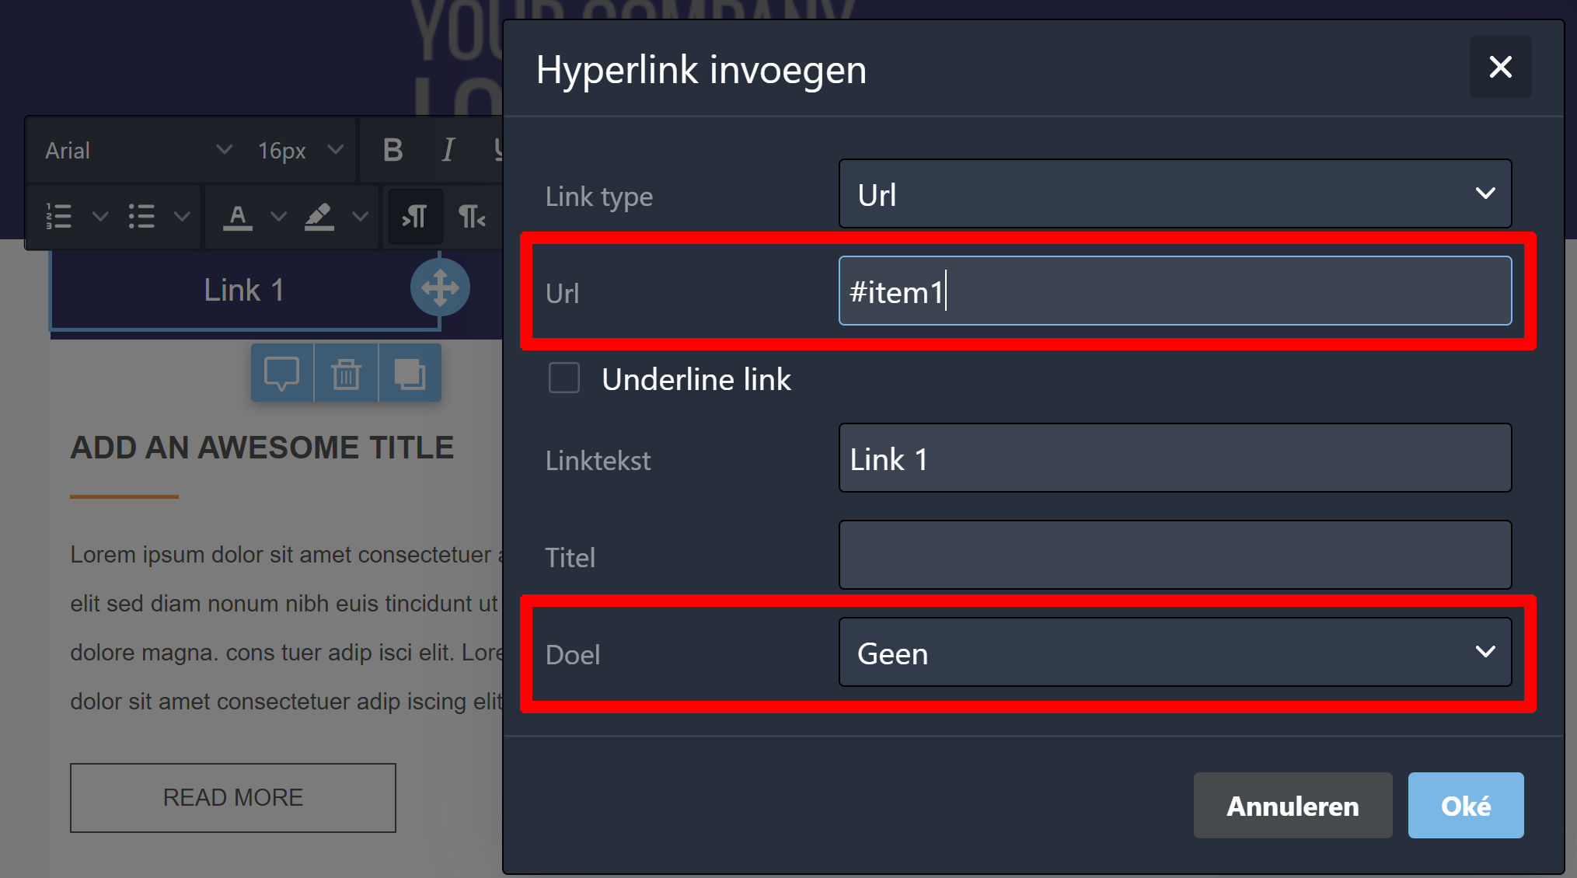Set left-to-right text direction
1577x878 pixels.
pos(415,216)
